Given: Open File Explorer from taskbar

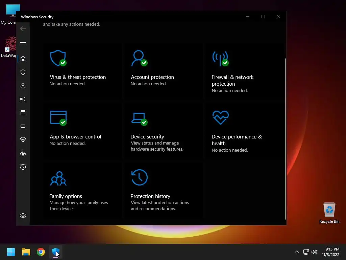Looking at the screenshot, I should click(26, 252).
